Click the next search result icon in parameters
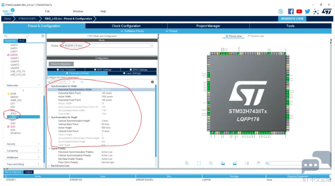 pos(82,82)
